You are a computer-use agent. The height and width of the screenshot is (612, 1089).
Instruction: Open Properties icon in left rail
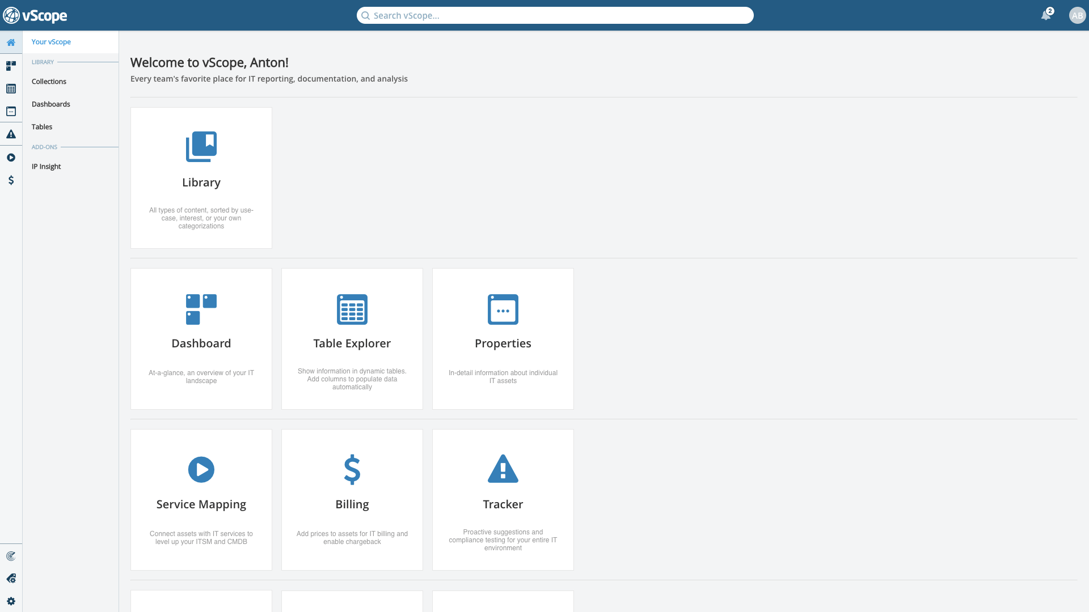pos(11,111)
